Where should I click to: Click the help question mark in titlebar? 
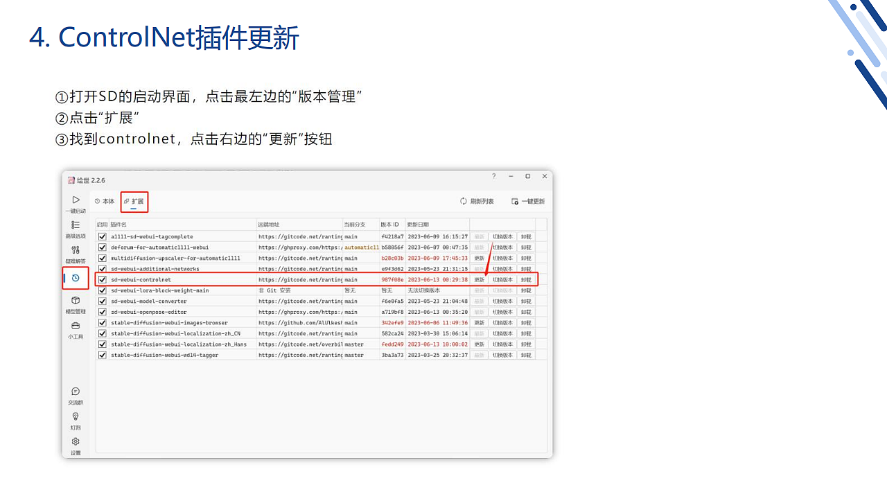coord(493,176)
